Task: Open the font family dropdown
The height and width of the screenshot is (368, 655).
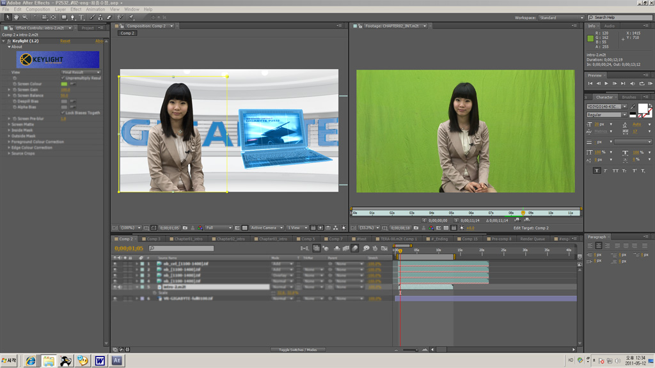Action: [606, 107]
